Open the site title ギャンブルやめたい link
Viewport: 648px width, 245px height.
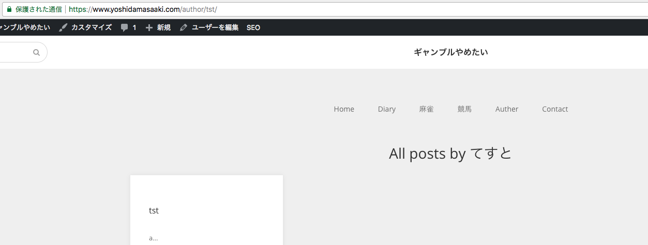[451, 52]
